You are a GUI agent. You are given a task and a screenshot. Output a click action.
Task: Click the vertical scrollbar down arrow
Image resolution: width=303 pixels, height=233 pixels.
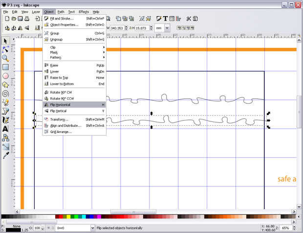click(299, 207)
